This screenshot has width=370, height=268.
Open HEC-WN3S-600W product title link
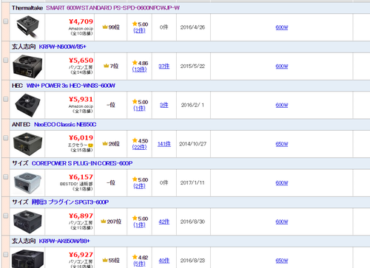[70, 86]
